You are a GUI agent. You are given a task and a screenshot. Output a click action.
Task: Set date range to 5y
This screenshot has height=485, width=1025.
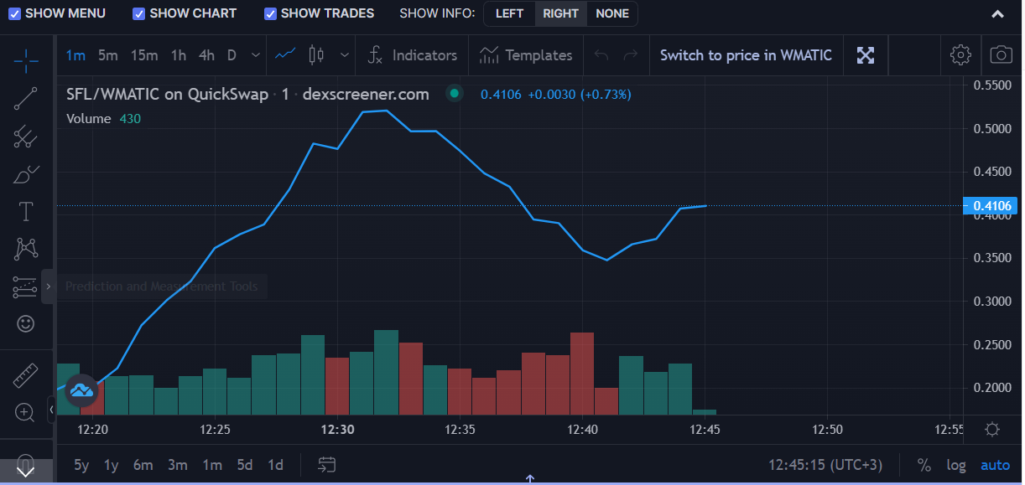tap(81, 465)
